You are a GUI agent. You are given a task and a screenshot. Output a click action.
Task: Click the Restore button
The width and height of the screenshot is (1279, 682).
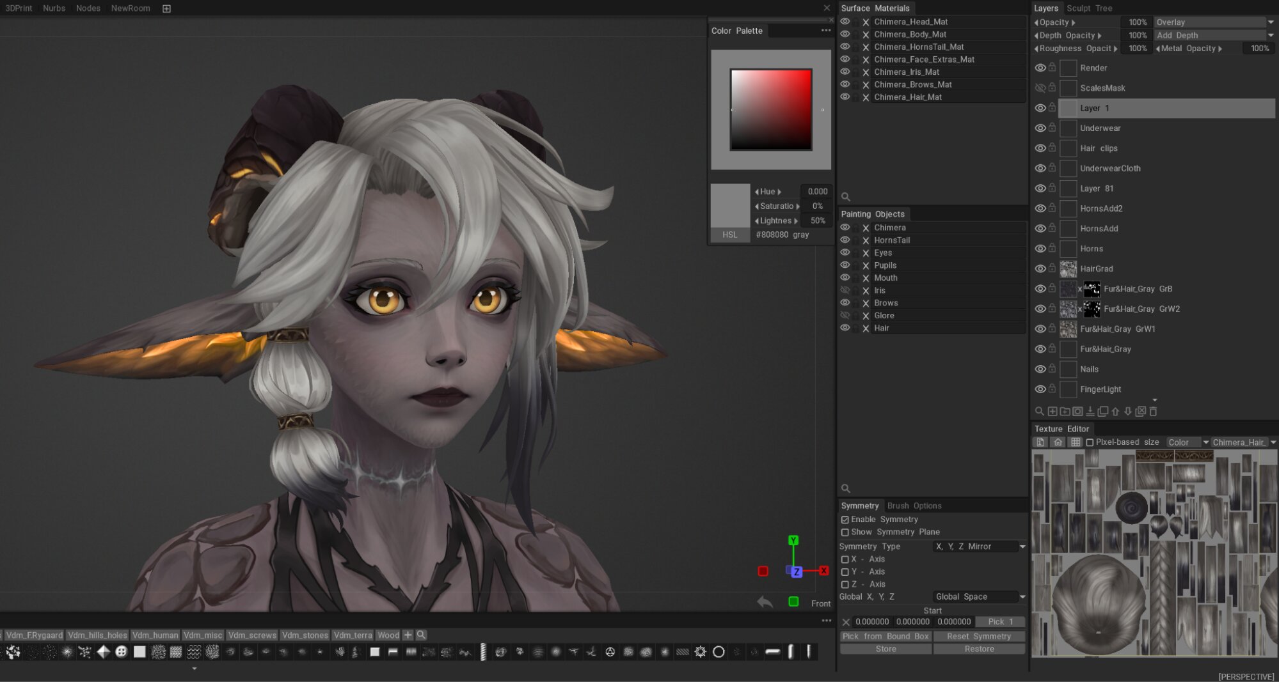[979, 649]
